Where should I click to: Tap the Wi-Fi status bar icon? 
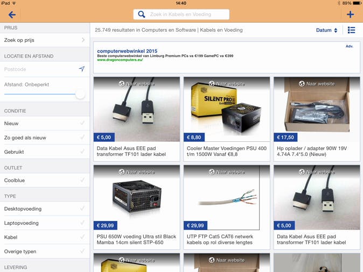(14, 3)
